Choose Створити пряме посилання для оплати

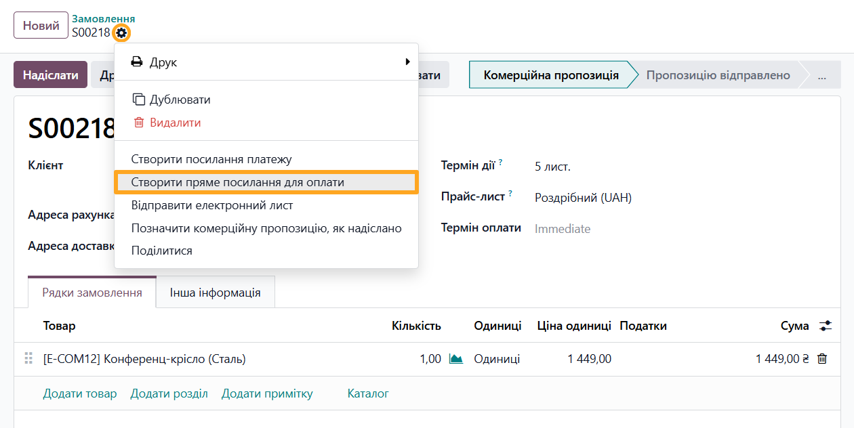266,182
